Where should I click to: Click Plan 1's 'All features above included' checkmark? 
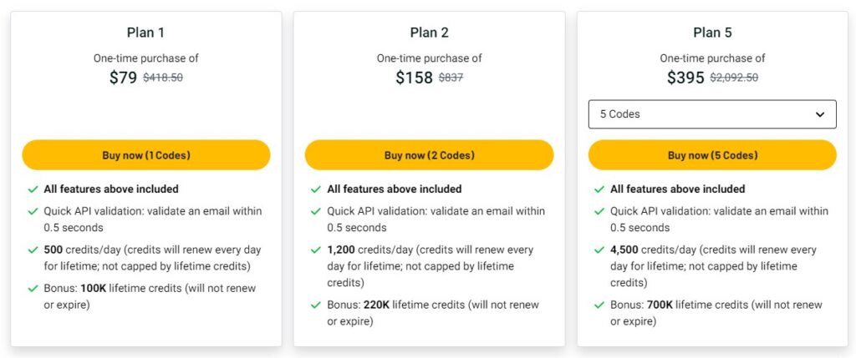(32, 189)
